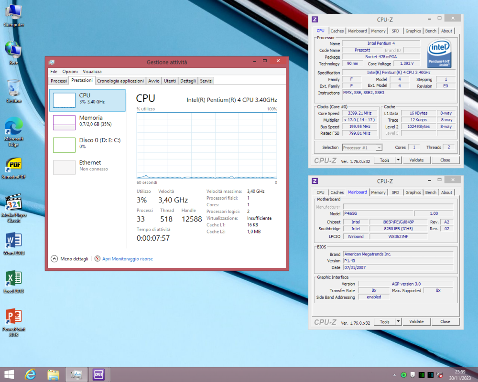
Task: Open Internet Explorer from the taskbar
Action: [30, 375]
